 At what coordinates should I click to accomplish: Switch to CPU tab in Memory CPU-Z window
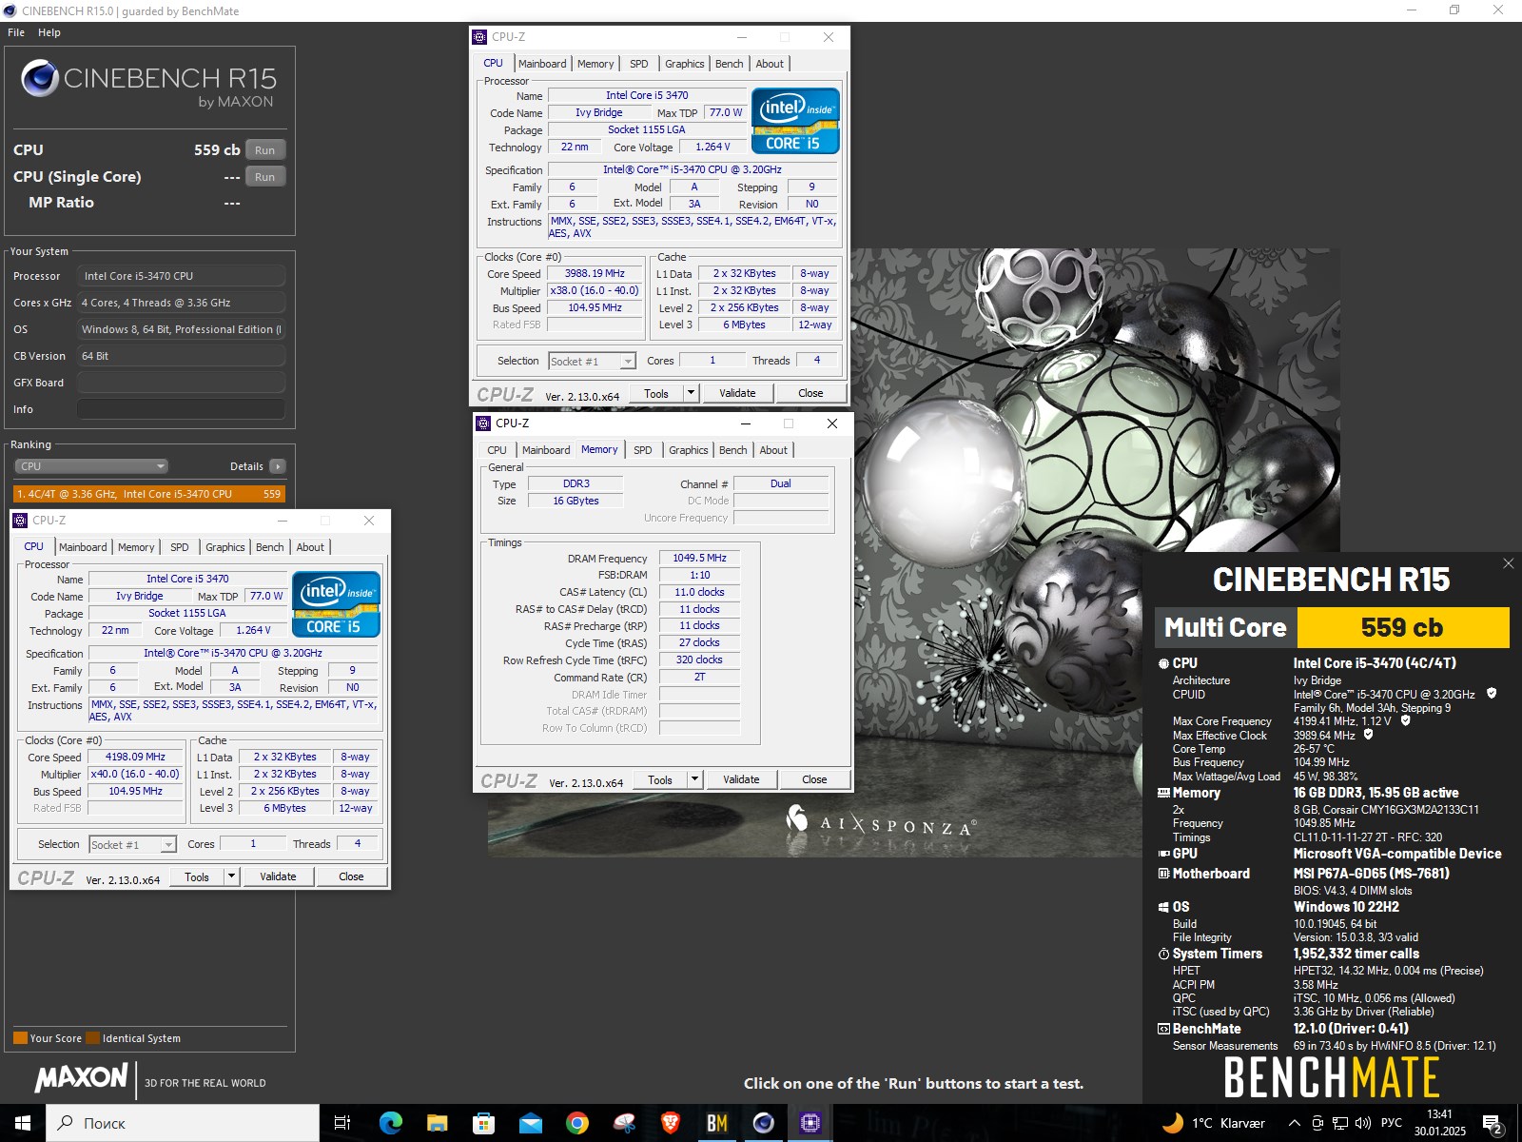tap(498, 450)
